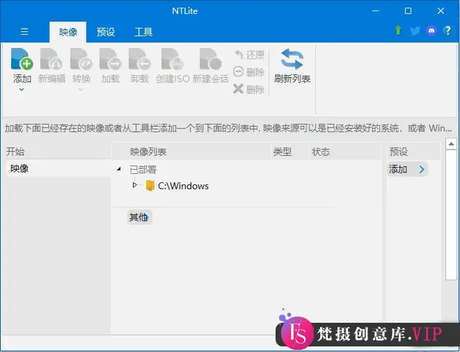
Task: Expand the 其他 group
Action: [140, 217]
